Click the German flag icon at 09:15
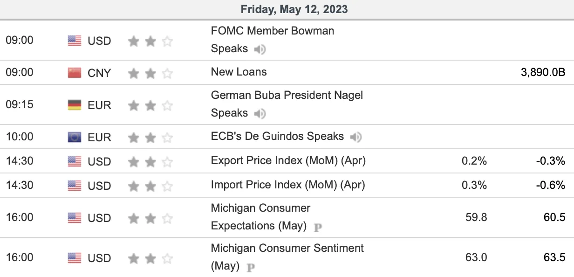Screen dimensions: 574x277 click(75, 105)
